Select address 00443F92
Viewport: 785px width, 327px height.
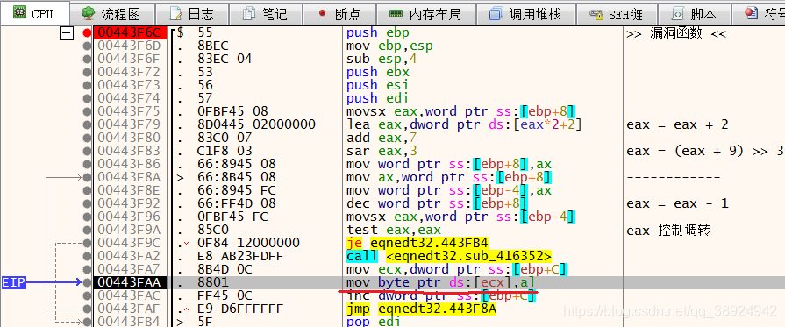(x=130, y=203)
